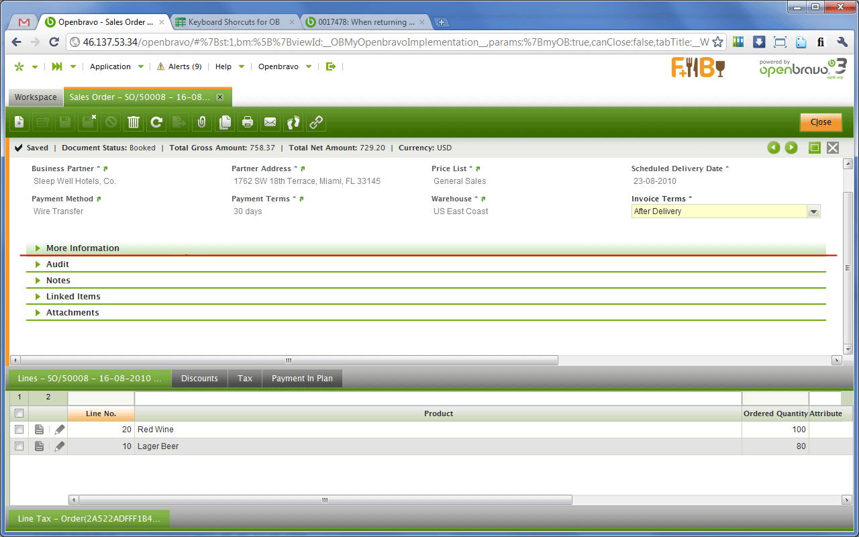Reload the browser page

pos(54,42)
